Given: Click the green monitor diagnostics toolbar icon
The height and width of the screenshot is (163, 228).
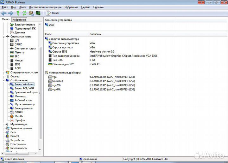Looking at the screenshot, I should pyautogui.click(x=38, y=13).
